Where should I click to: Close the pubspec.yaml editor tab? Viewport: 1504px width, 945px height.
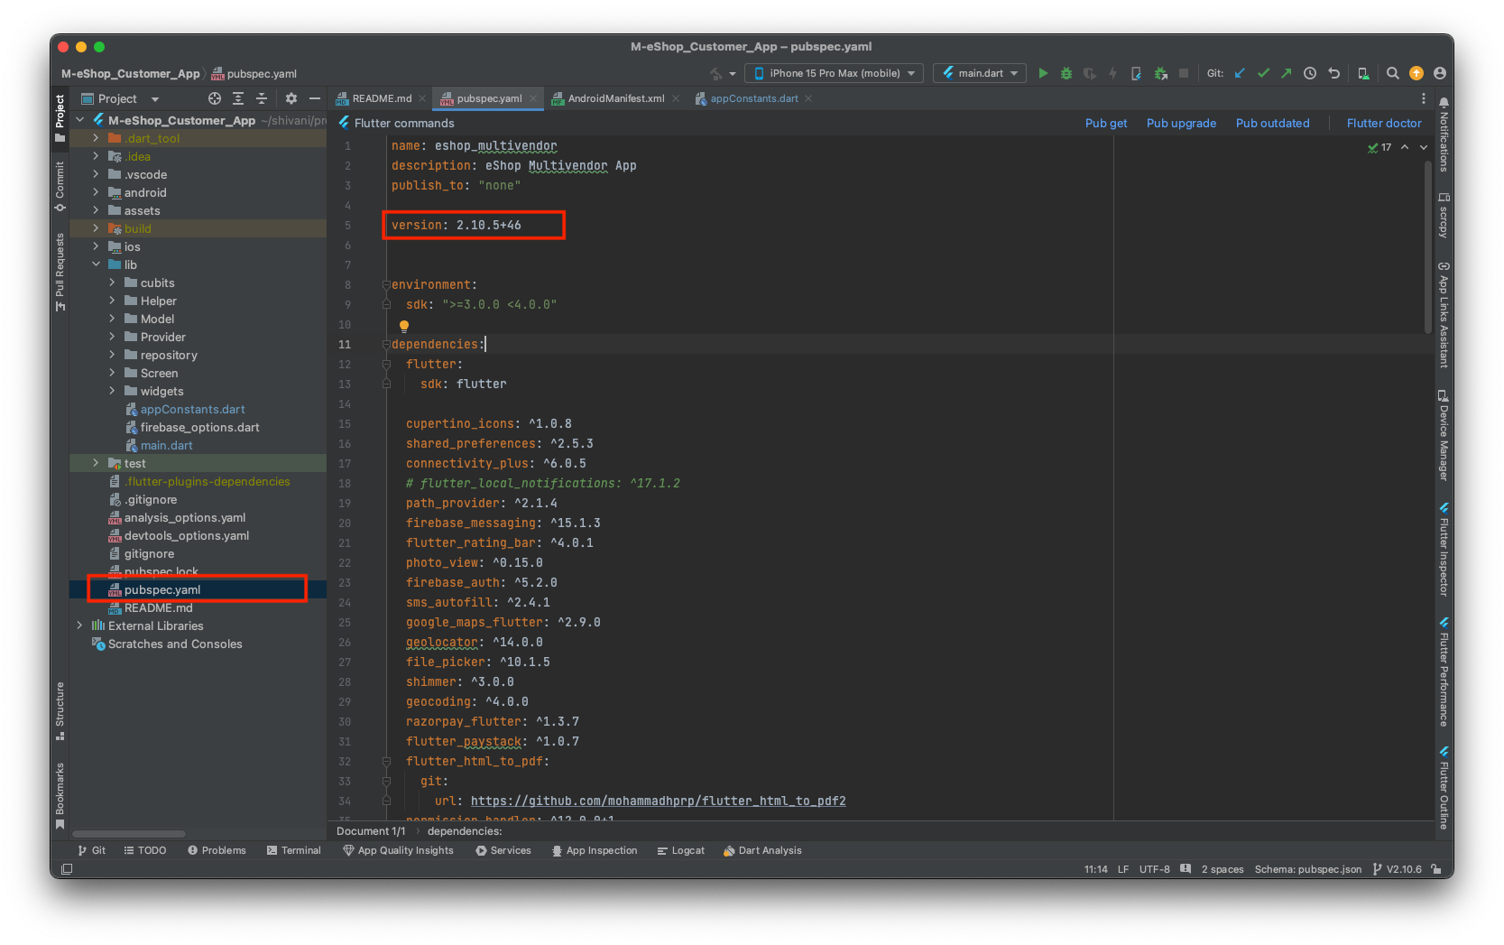click(x=533, y=98)
